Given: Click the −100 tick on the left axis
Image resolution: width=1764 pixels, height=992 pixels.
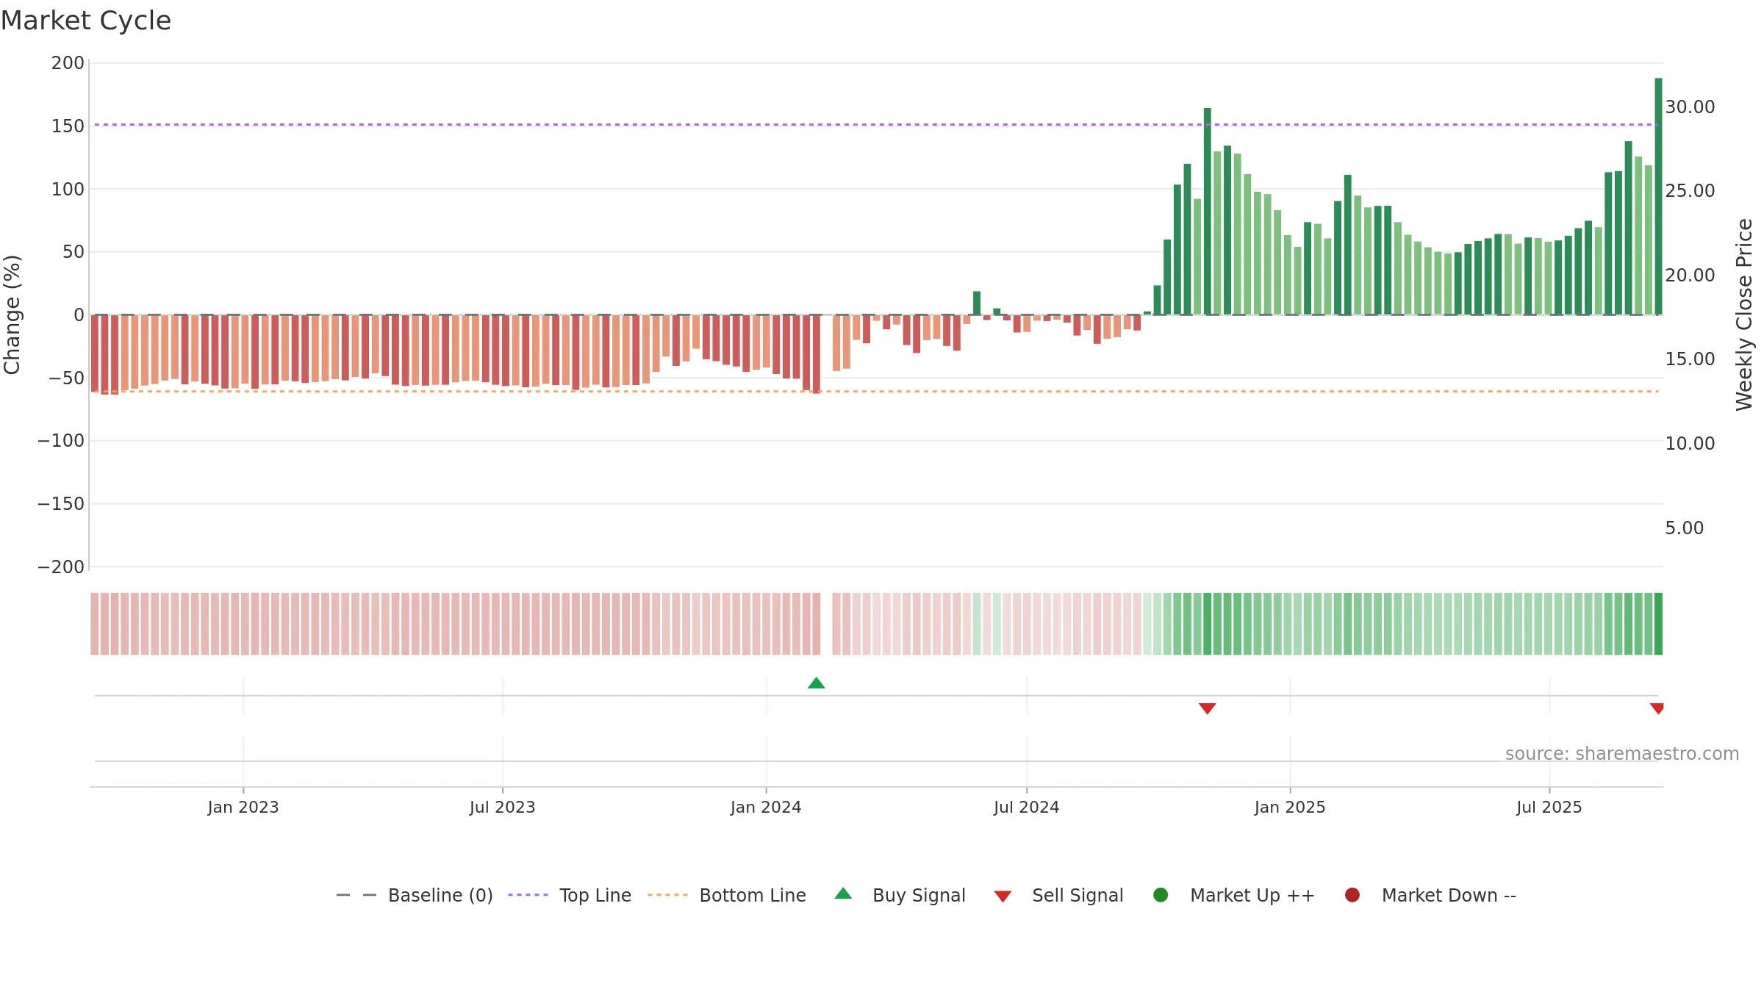Looking at the screenshot, I should pos(61,441).
